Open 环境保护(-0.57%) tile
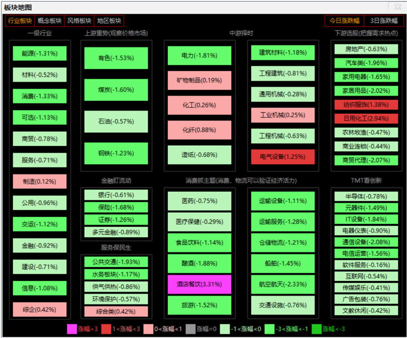The image size is (407, 338). click(x=116, y=299)
